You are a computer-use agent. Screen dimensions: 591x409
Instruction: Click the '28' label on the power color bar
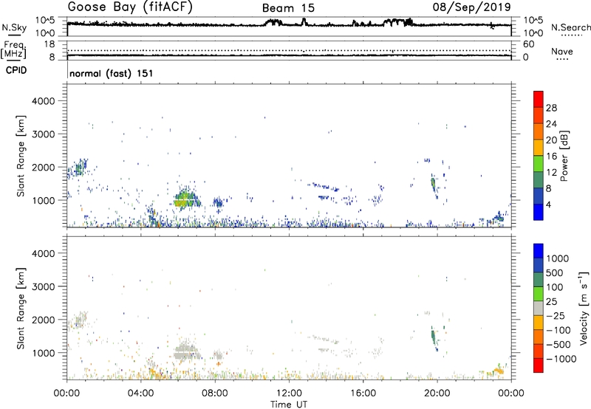551,108
